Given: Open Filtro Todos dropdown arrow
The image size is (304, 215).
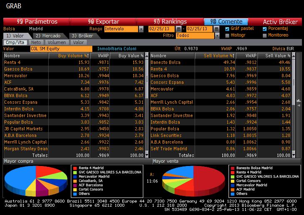Looking at the screenshot, I should [x=217, y=36].
